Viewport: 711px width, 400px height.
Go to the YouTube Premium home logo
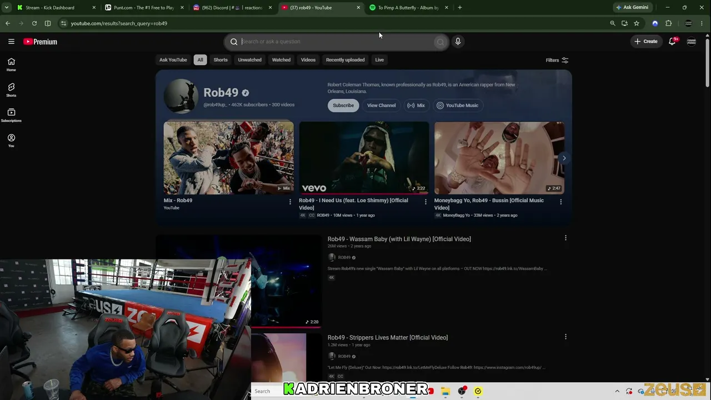pos(40,42)
